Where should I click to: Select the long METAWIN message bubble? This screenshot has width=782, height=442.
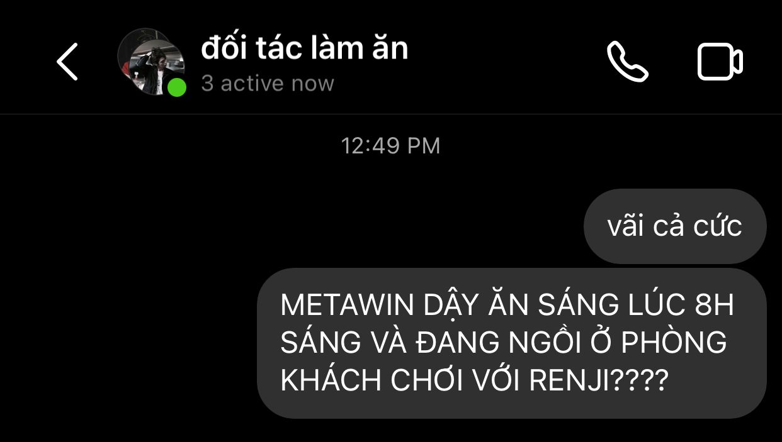[512, 343]
